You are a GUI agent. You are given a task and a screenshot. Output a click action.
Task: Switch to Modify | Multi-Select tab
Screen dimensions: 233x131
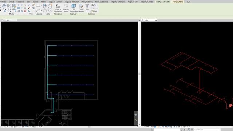point(163,2)
